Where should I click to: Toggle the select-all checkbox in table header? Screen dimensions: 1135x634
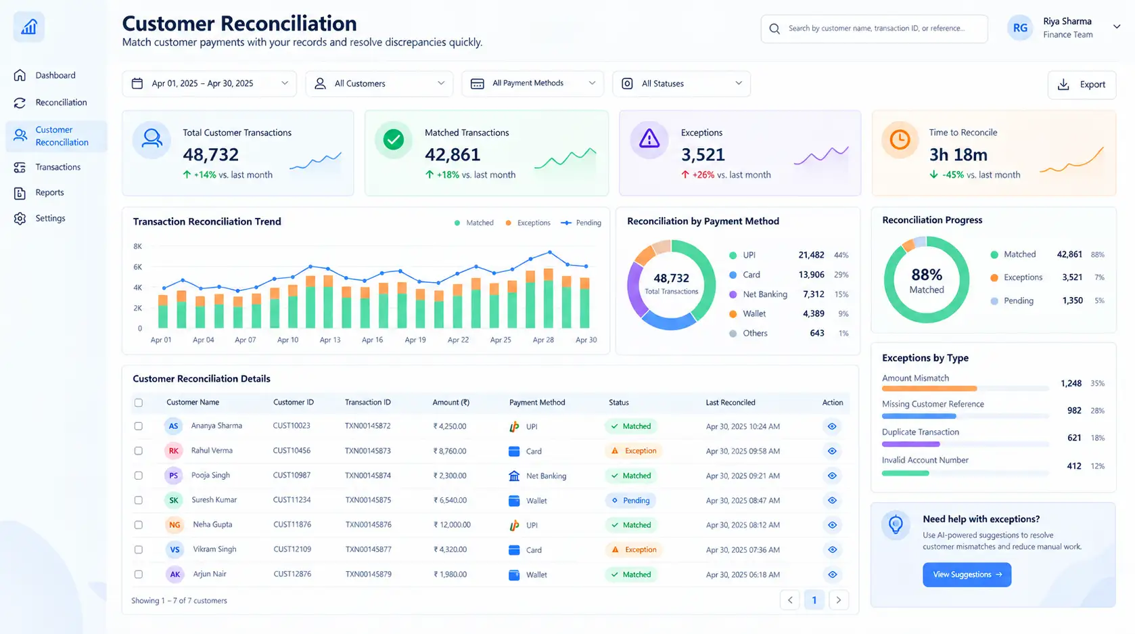tap(139, 403)
